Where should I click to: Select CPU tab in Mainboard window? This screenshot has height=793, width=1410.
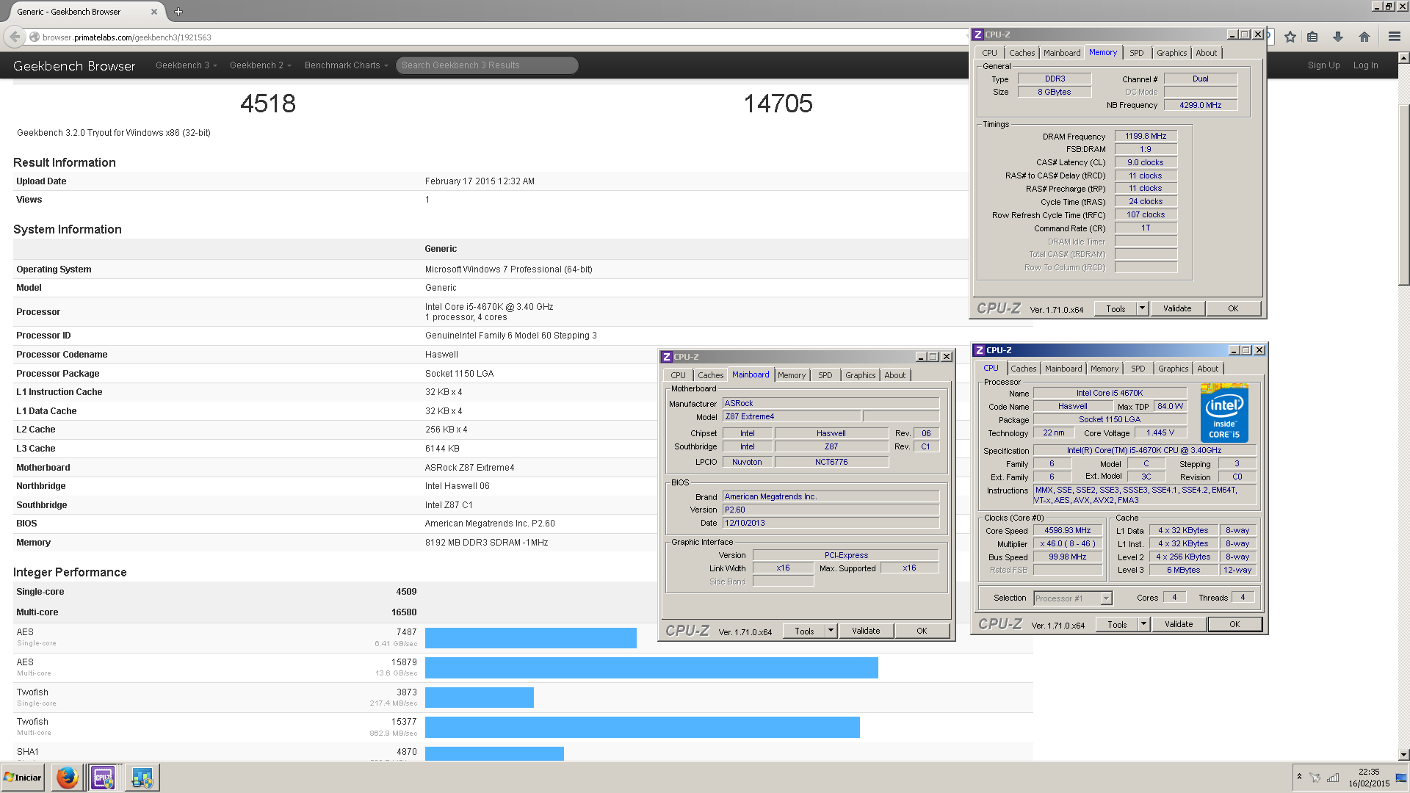678,375
